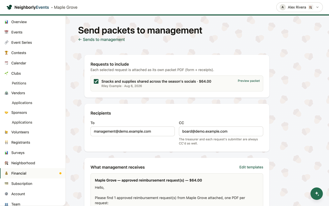Click the Volunteers icon in sidebar
The image size is (329, 206).
[x=6, y=132]
